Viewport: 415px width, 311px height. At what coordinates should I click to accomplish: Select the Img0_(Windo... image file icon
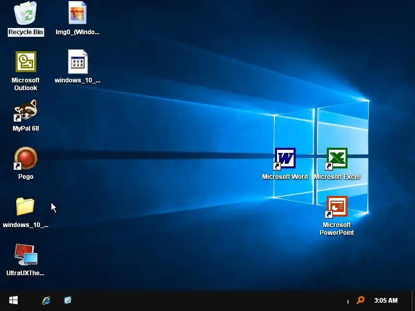click(77, 12)
